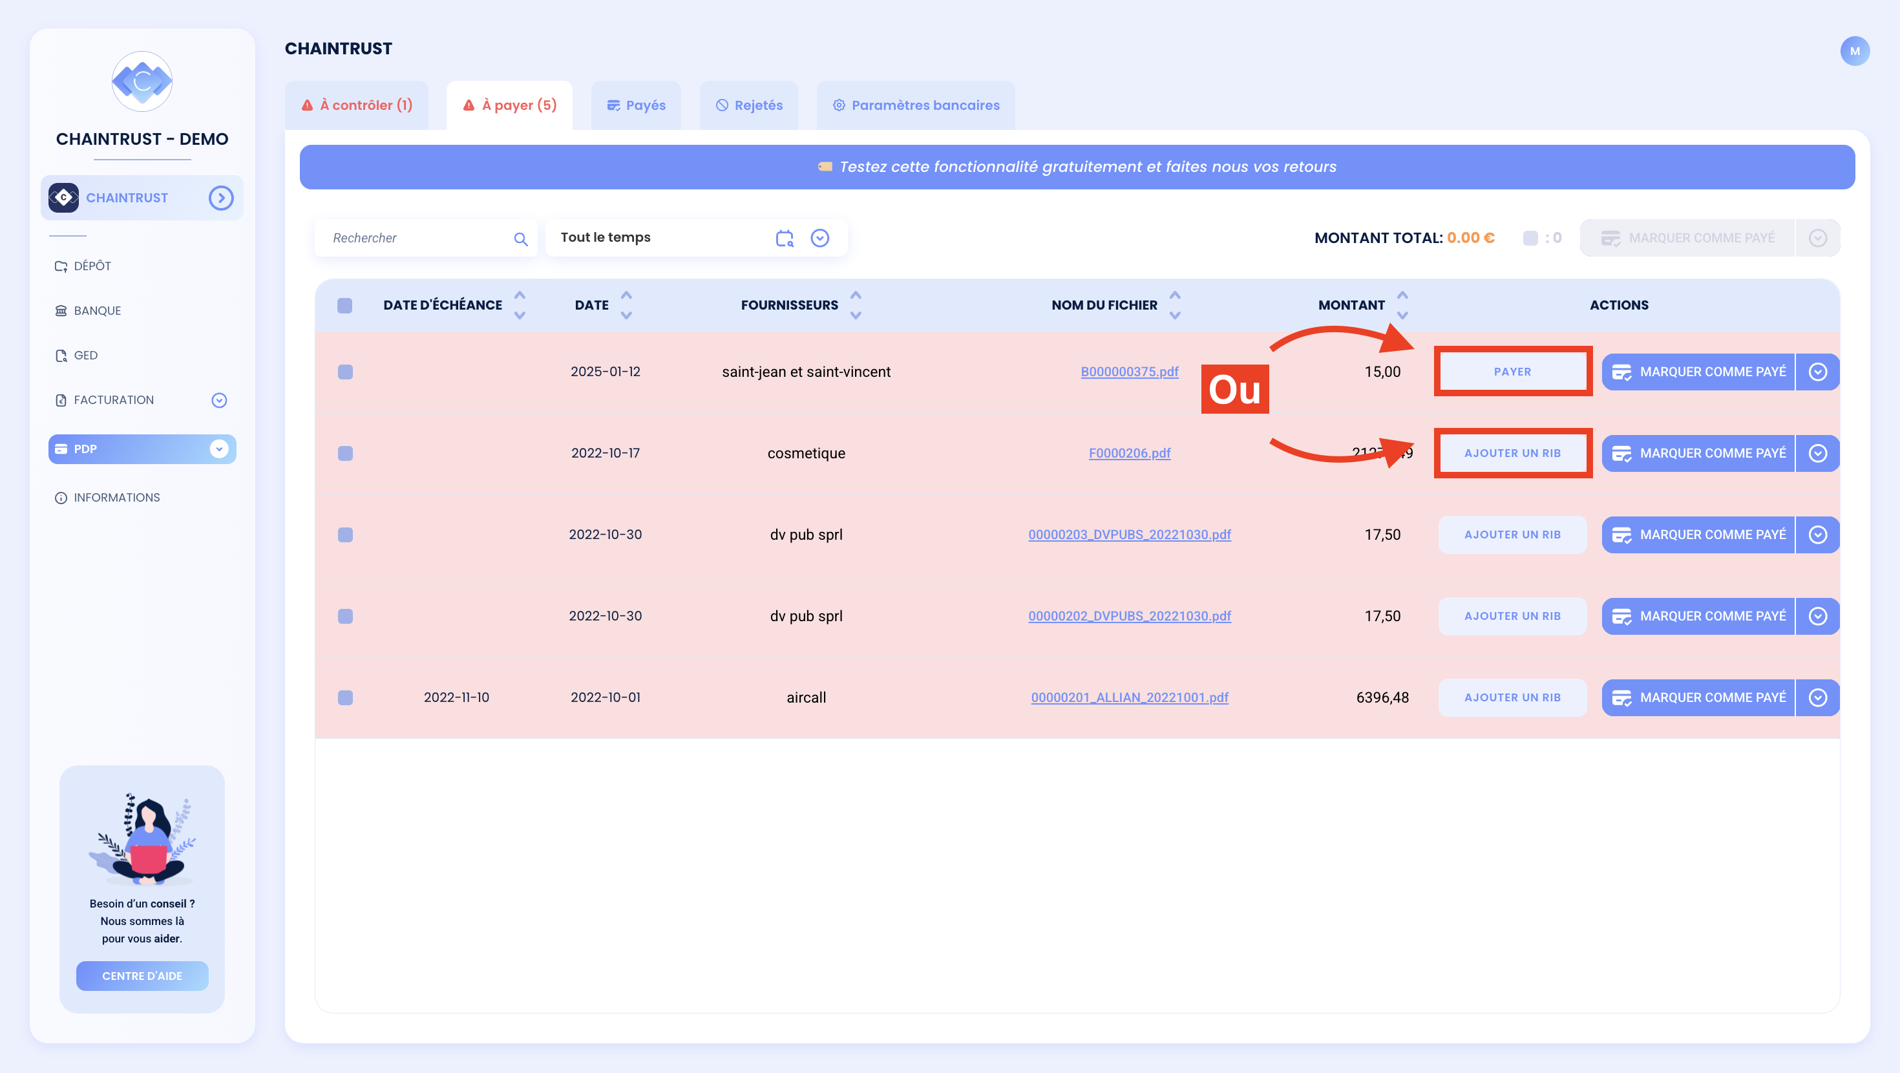Open the Paramètres bancaires tab
Image resolution: width=1900 pixels, height=1073 pixels.
(x=916, y=105)
